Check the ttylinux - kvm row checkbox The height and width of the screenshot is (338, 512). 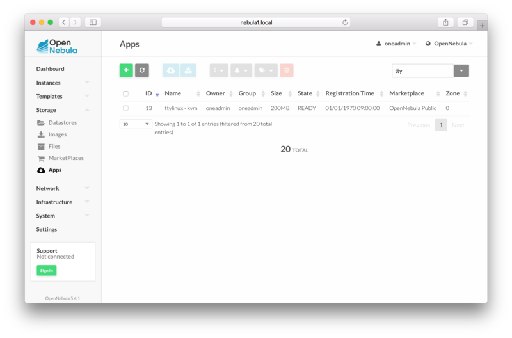(125, 108)
